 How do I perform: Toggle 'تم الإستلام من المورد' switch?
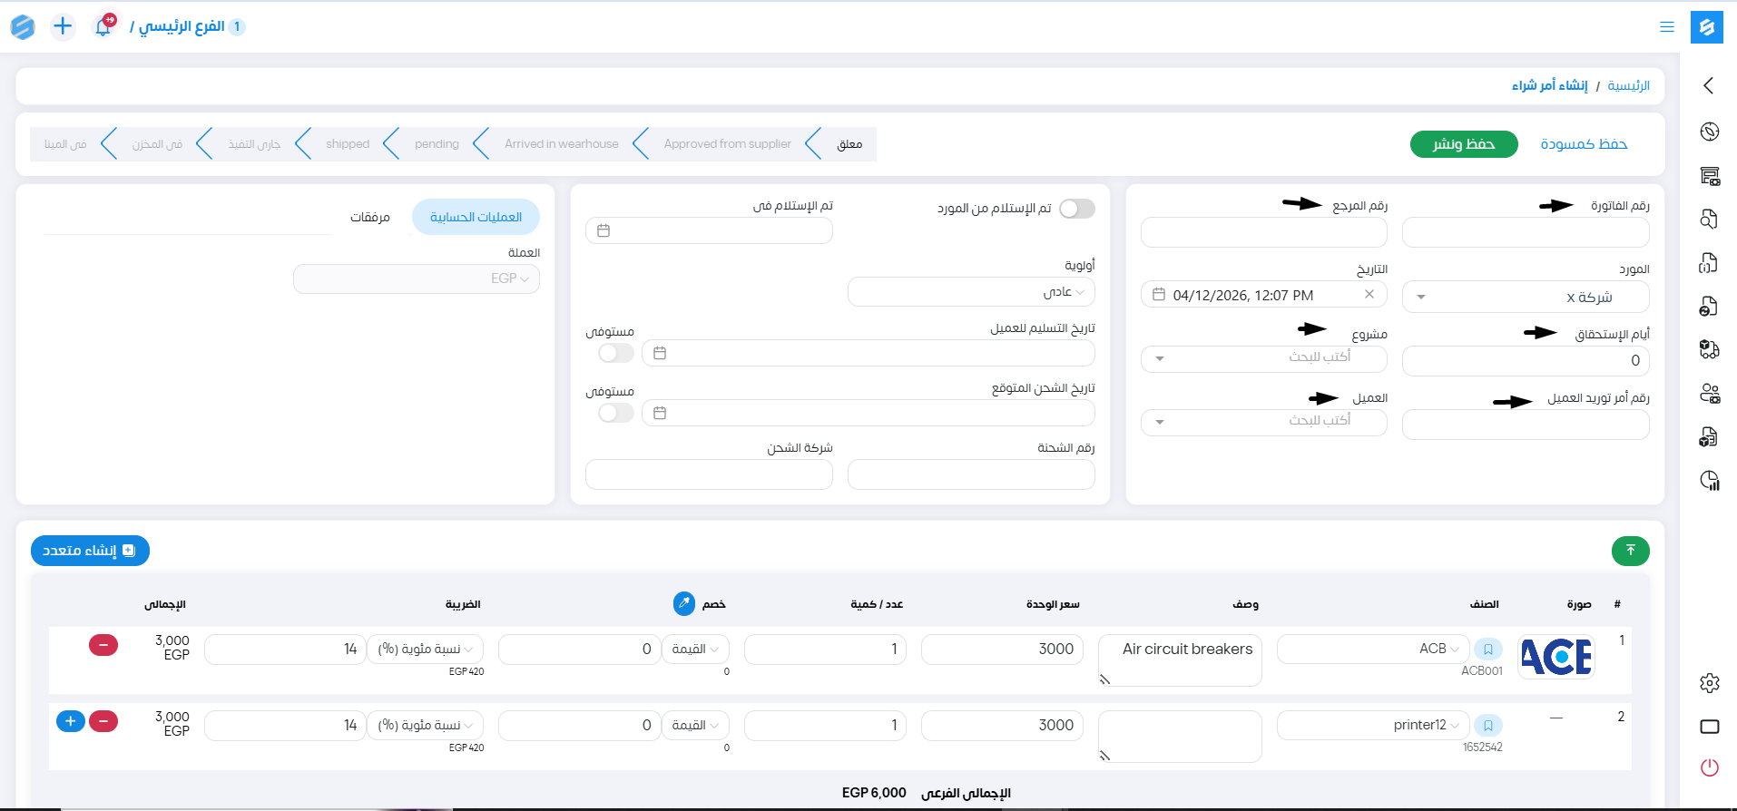click(1076, 209)
